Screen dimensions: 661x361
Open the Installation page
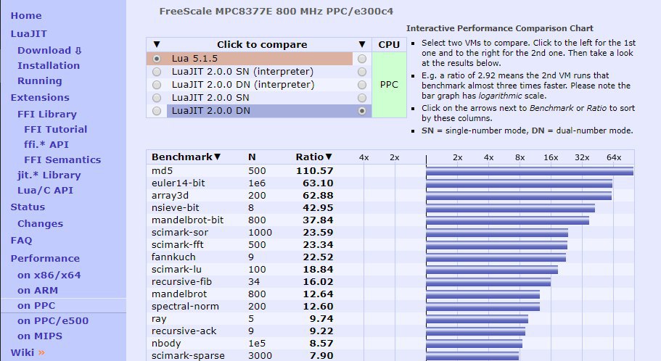click(49, 66)
